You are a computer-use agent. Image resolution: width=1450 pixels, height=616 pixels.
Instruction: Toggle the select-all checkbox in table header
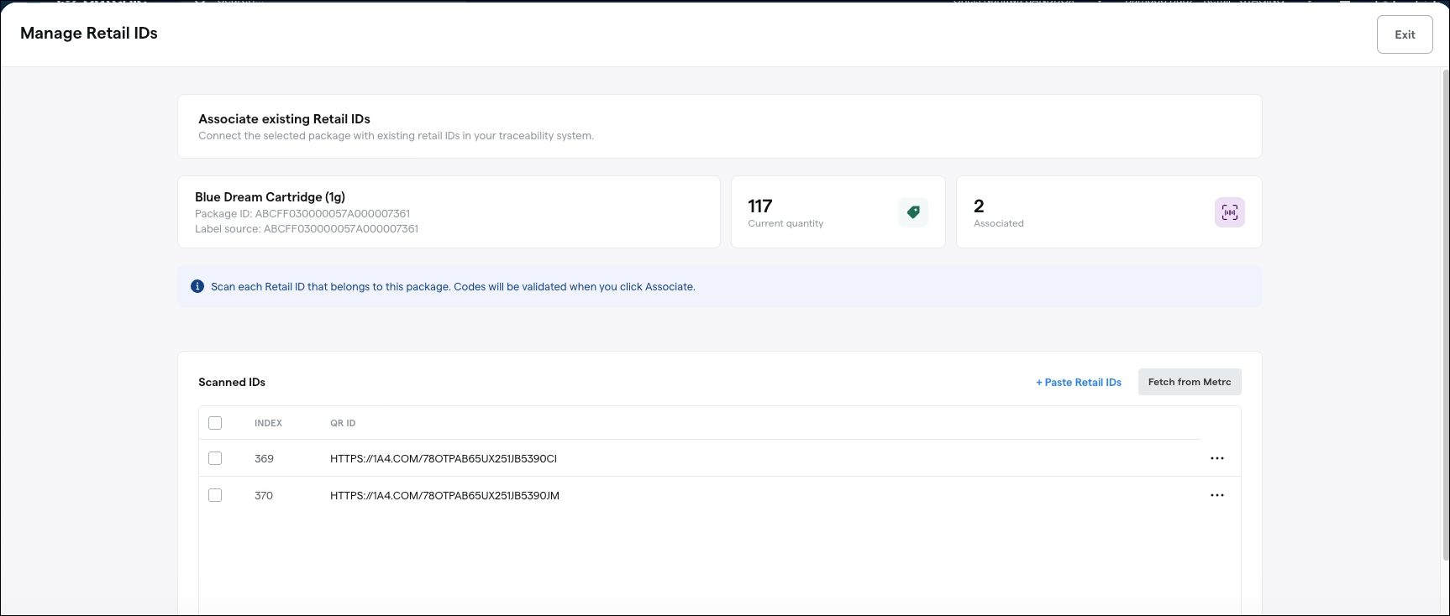(x=215, y=423)
